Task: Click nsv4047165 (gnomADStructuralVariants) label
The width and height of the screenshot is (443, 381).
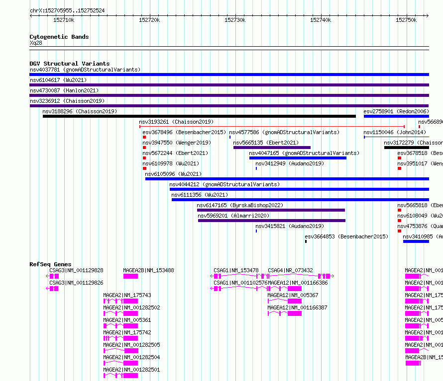Action: (x=304, y=153)
